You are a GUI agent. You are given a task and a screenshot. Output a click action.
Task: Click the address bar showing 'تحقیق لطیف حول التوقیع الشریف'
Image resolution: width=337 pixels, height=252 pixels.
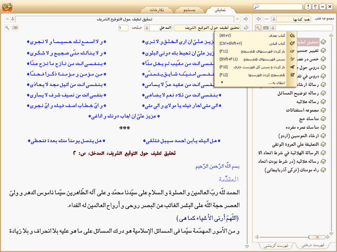(124, 19)
